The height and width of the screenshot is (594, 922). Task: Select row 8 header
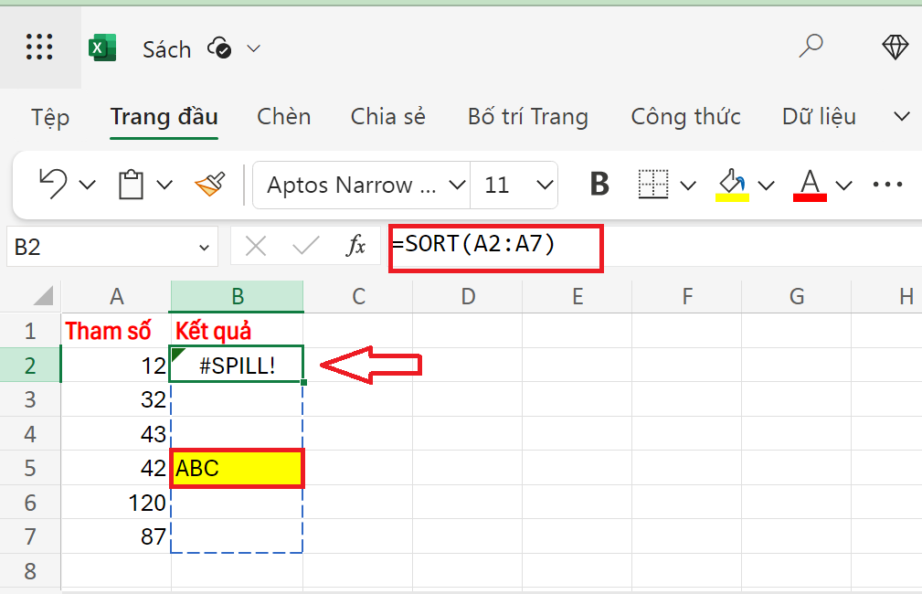coord(30,570)
